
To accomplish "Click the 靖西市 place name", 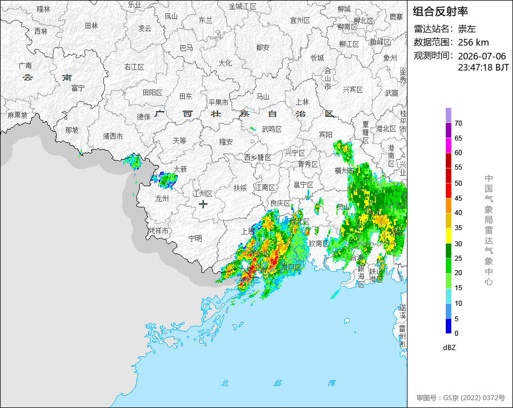I will pos(113,136).
